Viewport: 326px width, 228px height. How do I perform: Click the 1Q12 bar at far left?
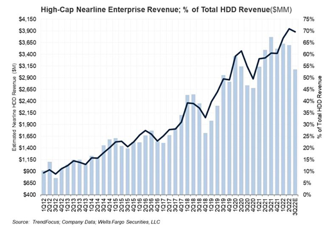pyautogui.click(x=44, y=182)
